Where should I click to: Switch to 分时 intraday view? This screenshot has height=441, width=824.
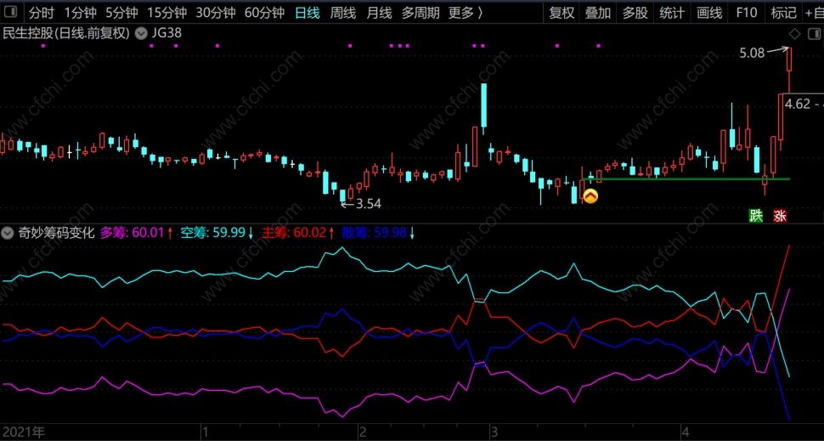pos(42,13)
